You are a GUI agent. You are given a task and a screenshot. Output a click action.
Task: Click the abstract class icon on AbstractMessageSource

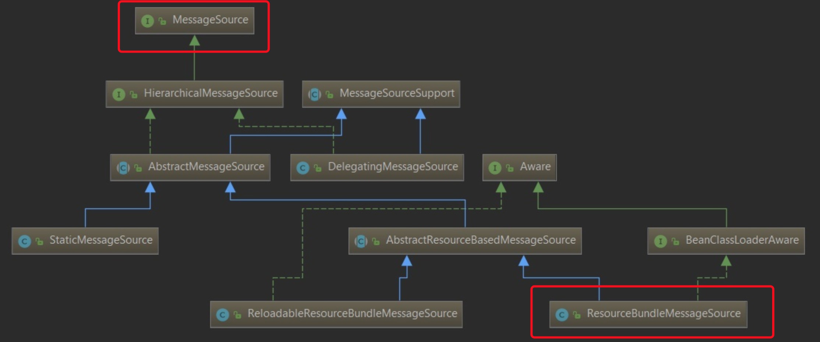pyautogui.click(x=123, y=168)
